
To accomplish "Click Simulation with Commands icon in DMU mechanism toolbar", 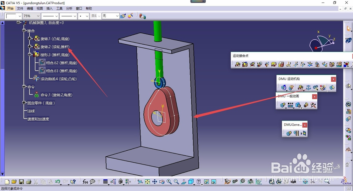I will pyautogui.click(x=284, y=87).
